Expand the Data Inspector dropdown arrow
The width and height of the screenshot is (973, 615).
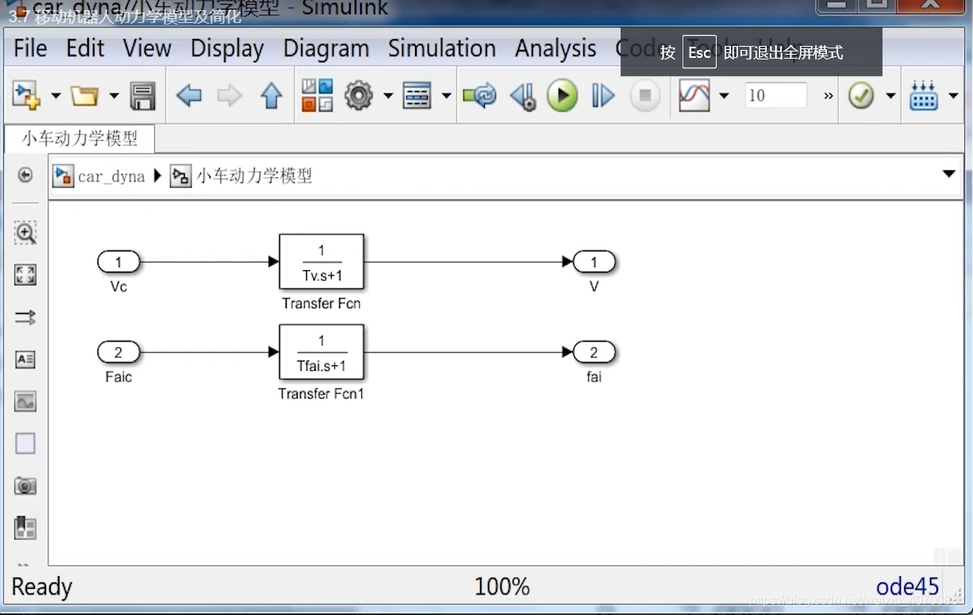(724, 97)
